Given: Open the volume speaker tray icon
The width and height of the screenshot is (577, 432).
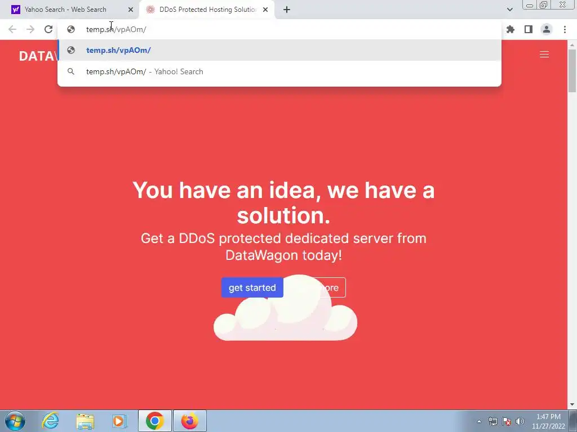Looking at the screenshot, I should point(520,421).
